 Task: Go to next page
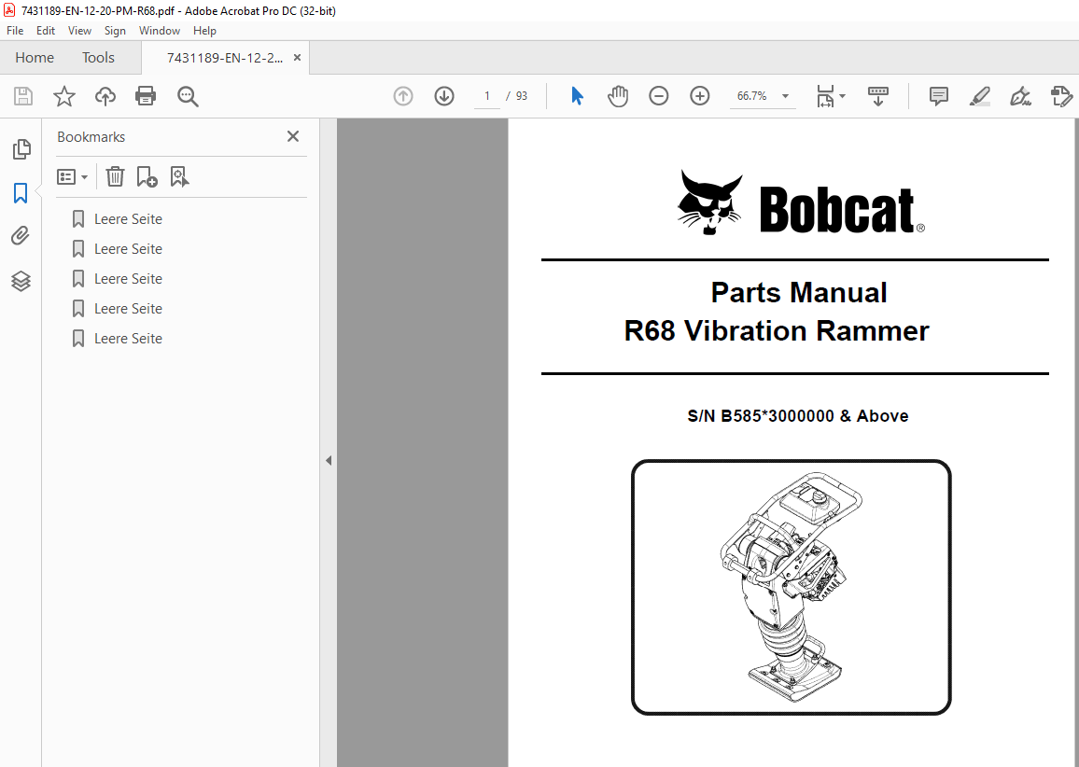(x=444, y=96)
